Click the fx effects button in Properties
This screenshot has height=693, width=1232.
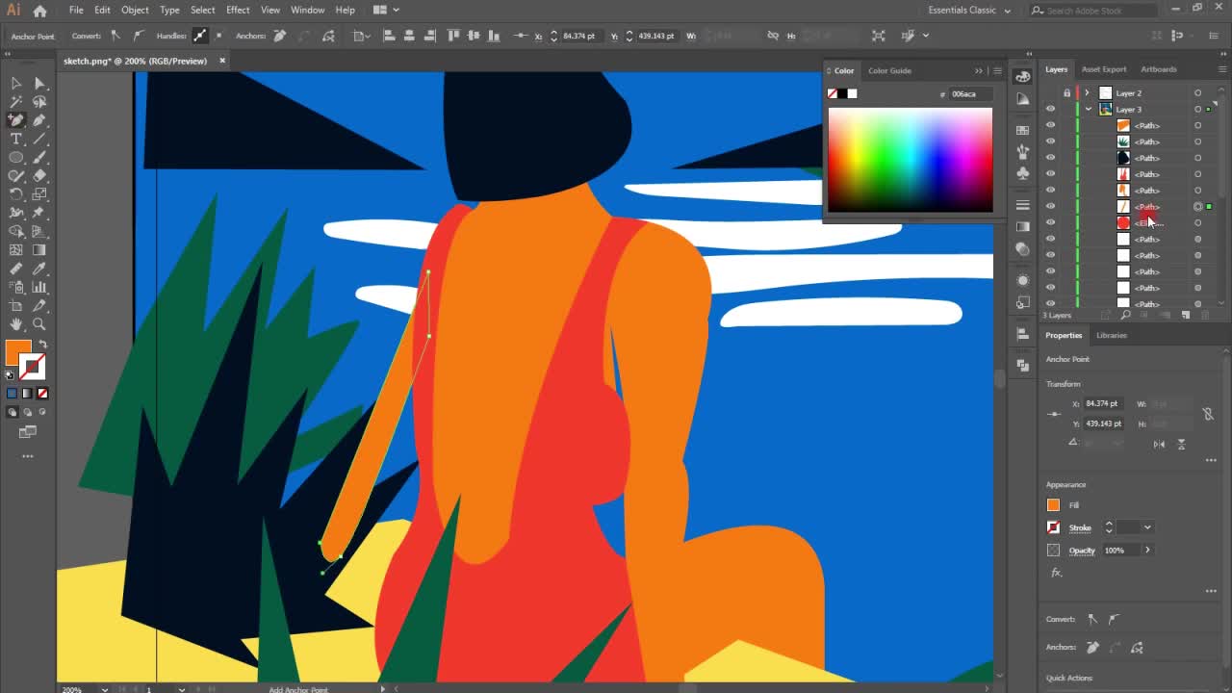pyautogui.click(x=1056, y=573)
